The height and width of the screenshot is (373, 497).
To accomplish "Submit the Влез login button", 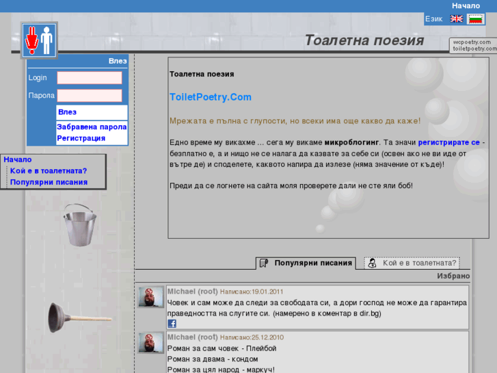I will point(92,112).
